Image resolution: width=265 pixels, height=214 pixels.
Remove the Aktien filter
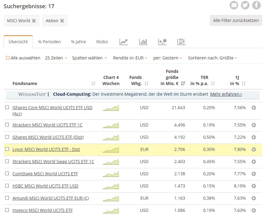coord(62,21)
